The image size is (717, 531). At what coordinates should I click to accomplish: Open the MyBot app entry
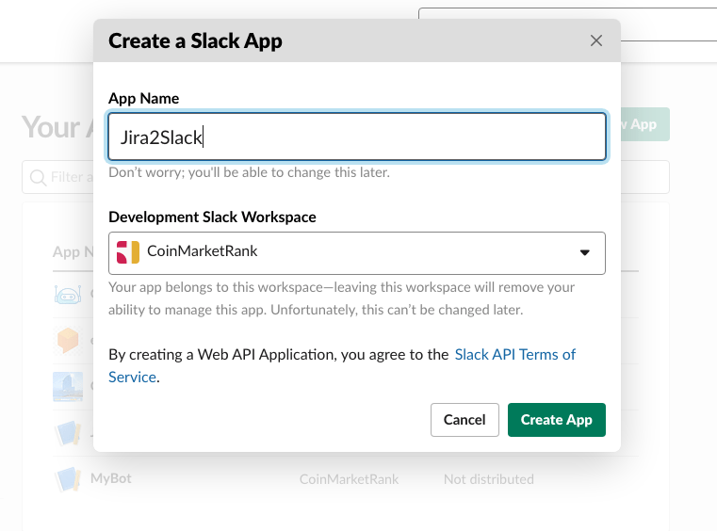(x=111, y=478)
